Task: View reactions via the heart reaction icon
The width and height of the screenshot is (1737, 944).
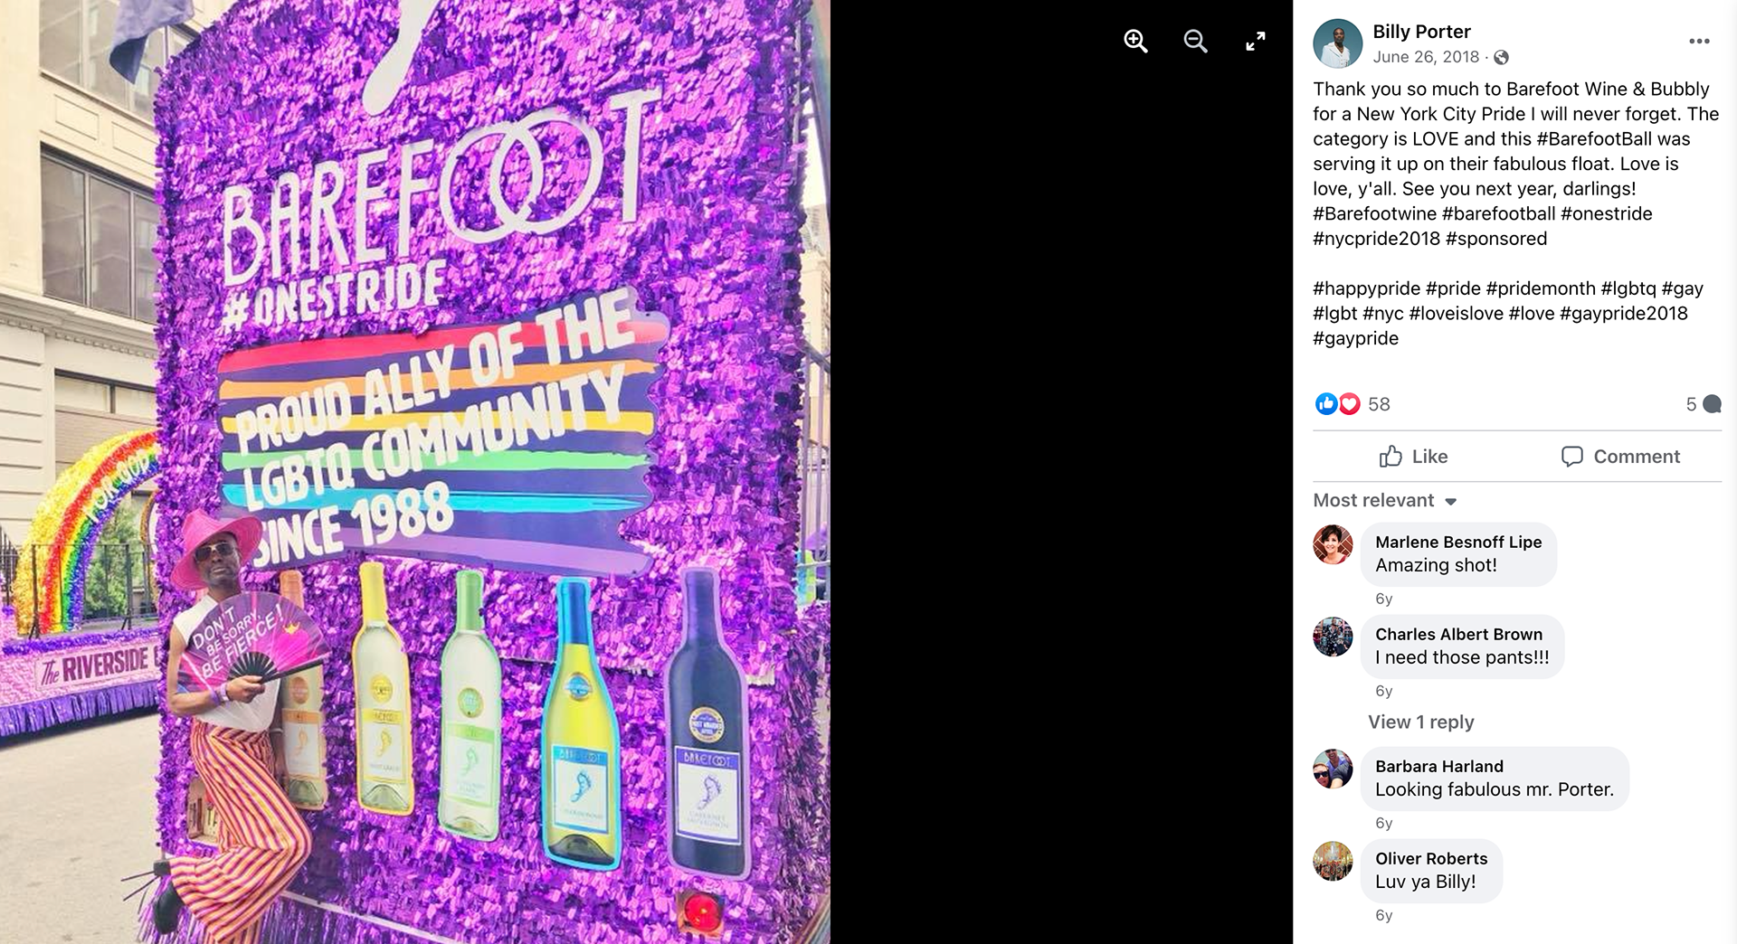Action: coord(1349,404)
